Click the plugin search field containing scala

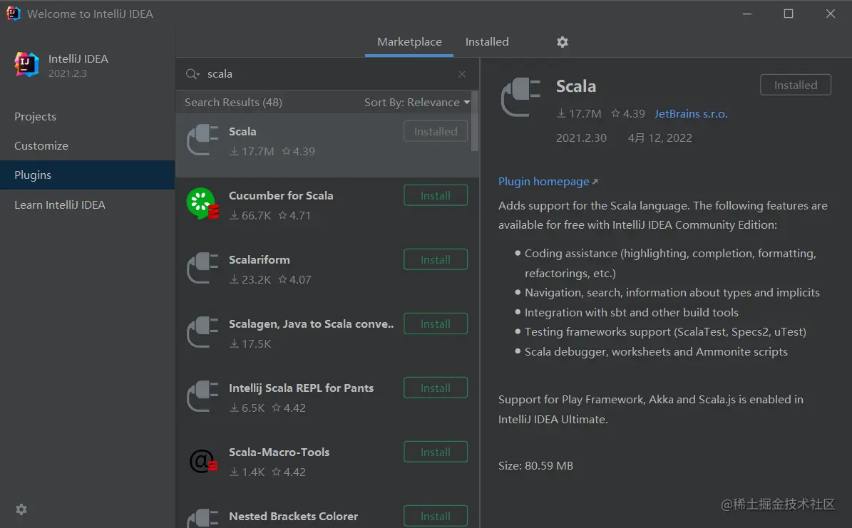pyautogui.click(x=328, y=74)
